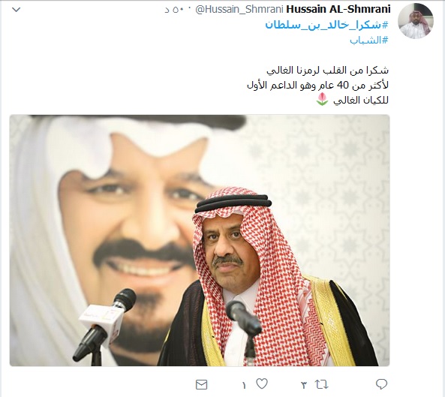Open the tweet options chevron menu

(x=17, y=9)
